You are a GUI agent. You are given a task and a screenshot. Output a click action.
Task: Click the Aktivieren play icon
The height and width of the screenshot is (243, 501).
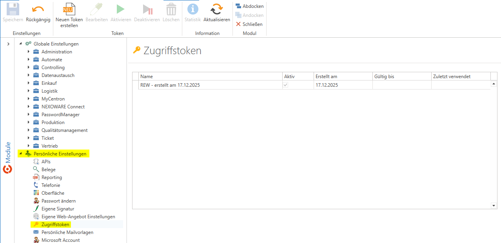(121, 9)
